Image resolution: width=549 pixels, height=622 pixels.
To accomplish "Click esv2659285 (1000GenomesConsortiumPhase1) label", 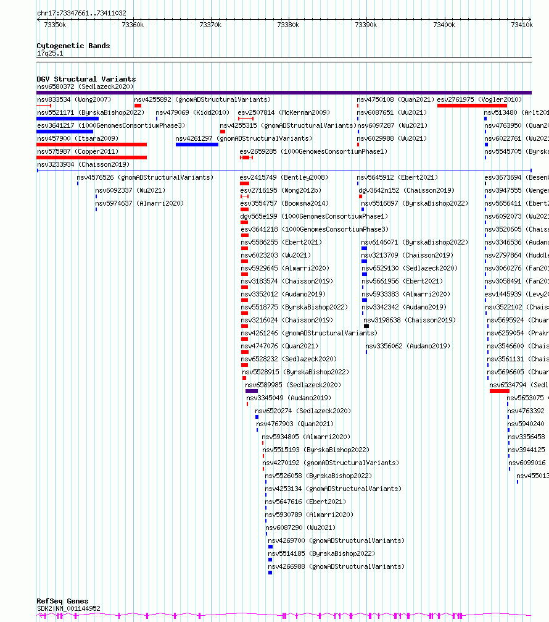I will (x=313, y=151).
